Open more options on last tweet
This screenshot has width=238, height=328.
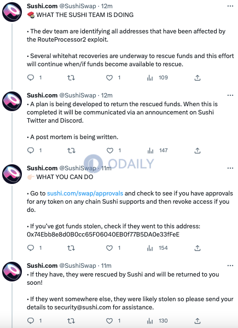[x=230, y=266]
